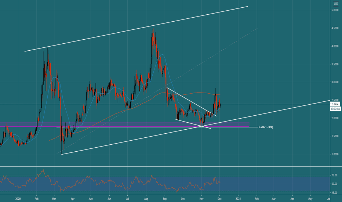The width and height of the screenshot is (342, 202).
Task: Click the Jun date label on time axis
Action: coord(109,199)
